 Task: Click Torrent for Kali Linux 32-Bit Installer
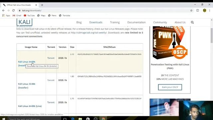[51, 80]
